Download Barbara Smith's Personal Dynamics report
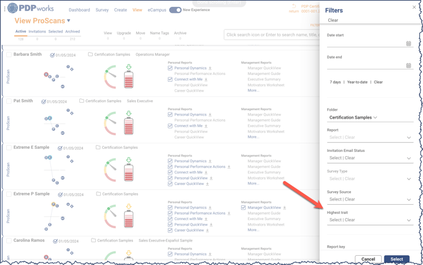Screen dimensions: 423x265 click(210, 68)
